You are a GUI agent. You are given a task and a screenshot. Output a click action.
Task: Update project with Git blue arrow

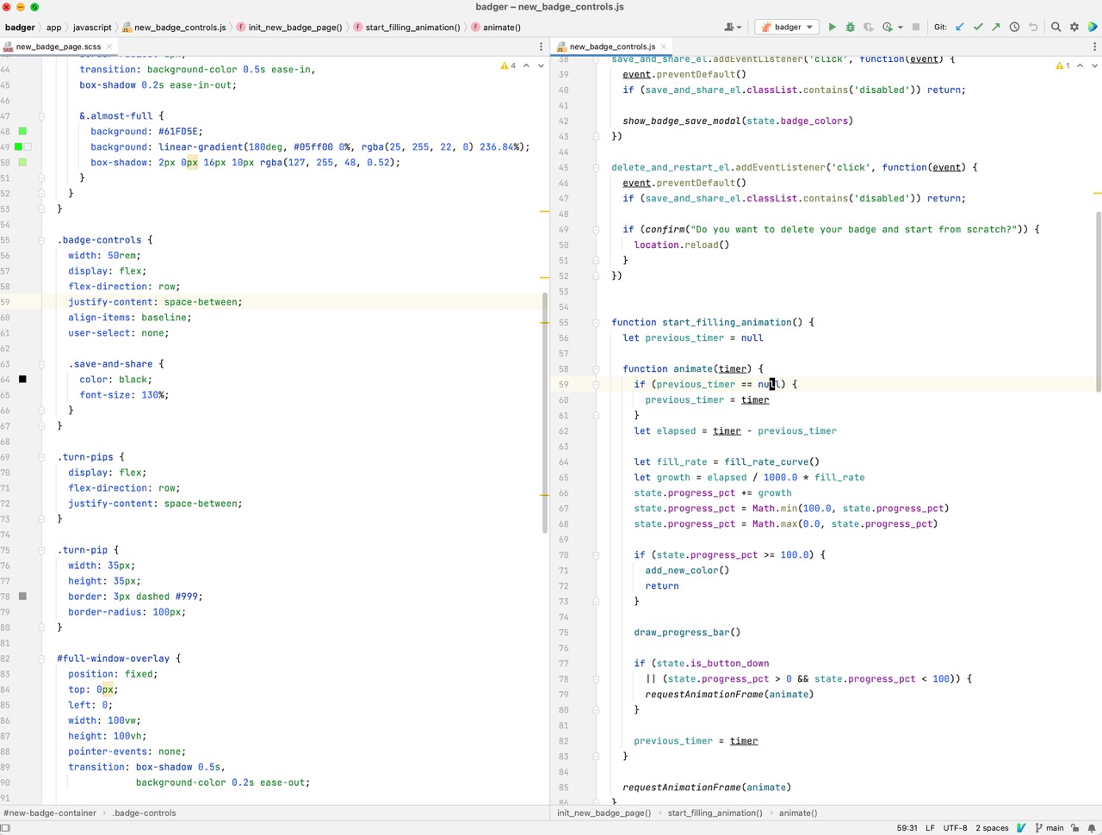pos(960,27)
